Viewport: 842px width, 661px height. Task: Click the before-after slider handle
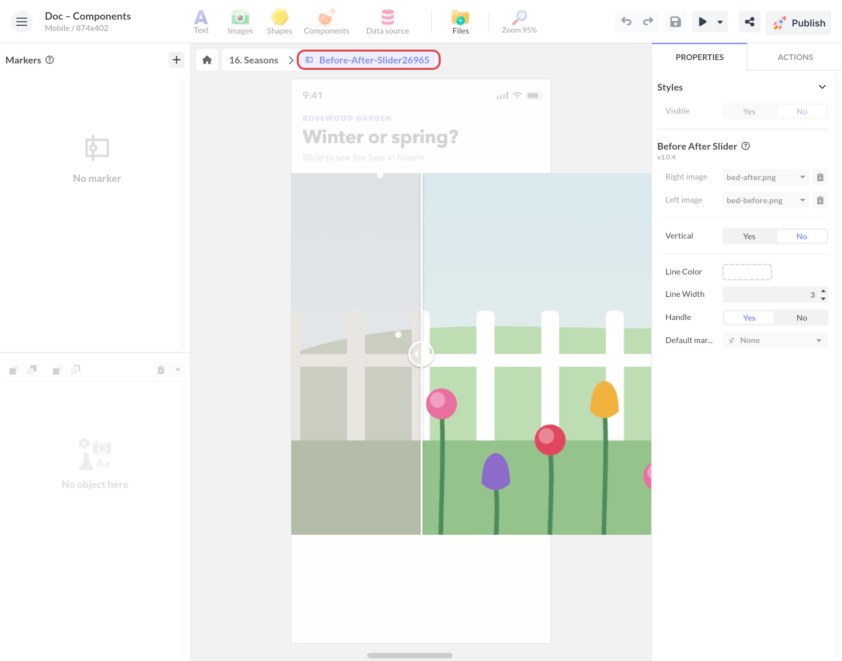coord(421,354)
